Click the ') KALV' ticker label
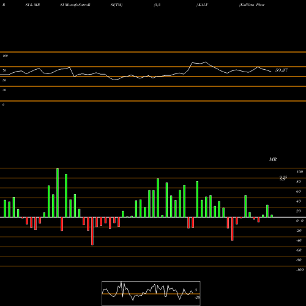 pos(202,5)
